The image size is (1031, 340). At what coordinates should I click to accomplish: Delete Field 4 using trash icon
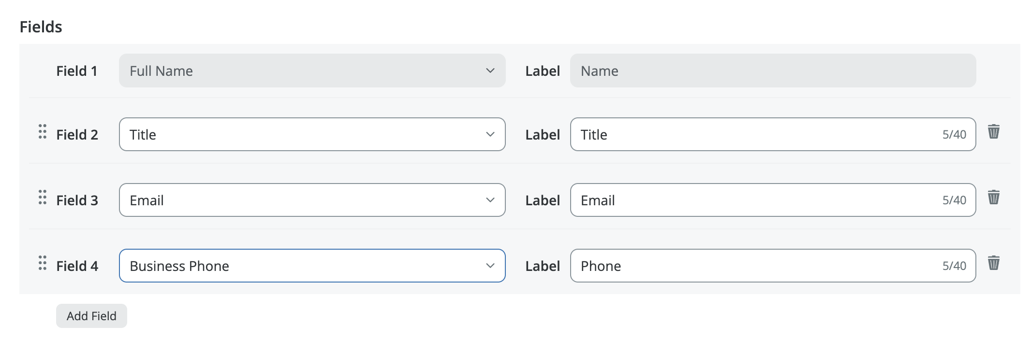[x=993, y=263]
